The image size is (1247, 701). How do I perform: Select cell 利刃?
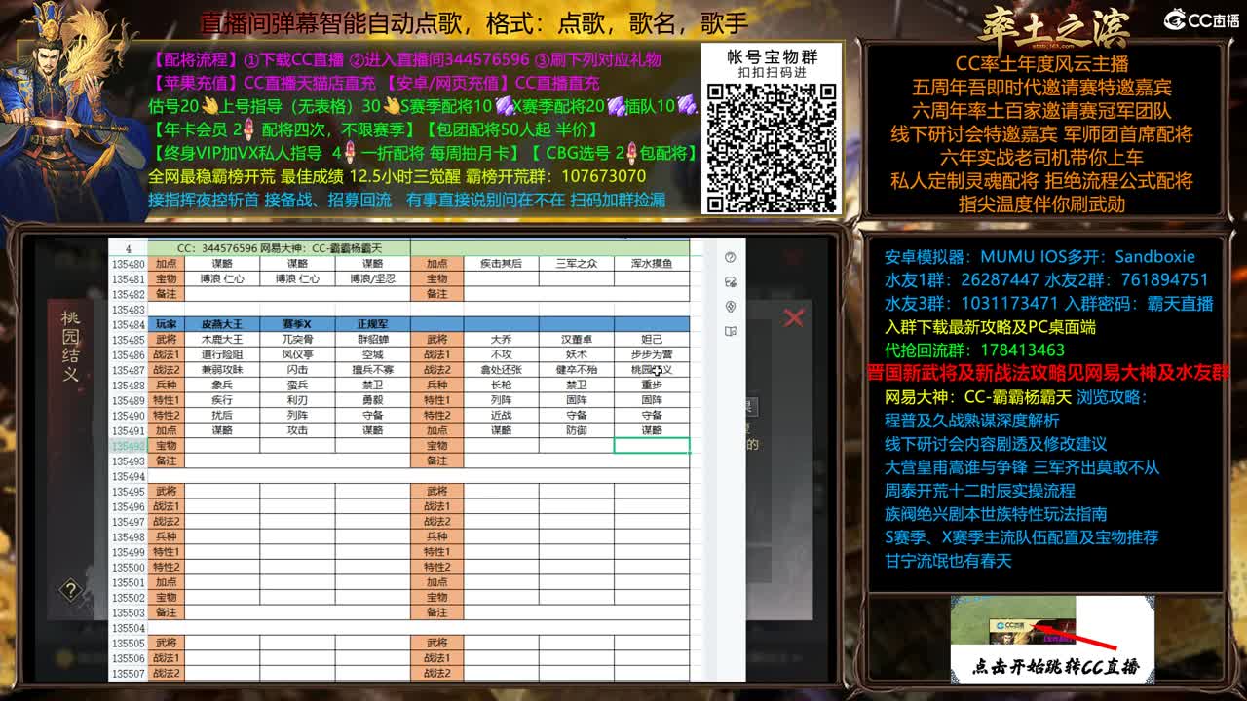tap(297, 400)
